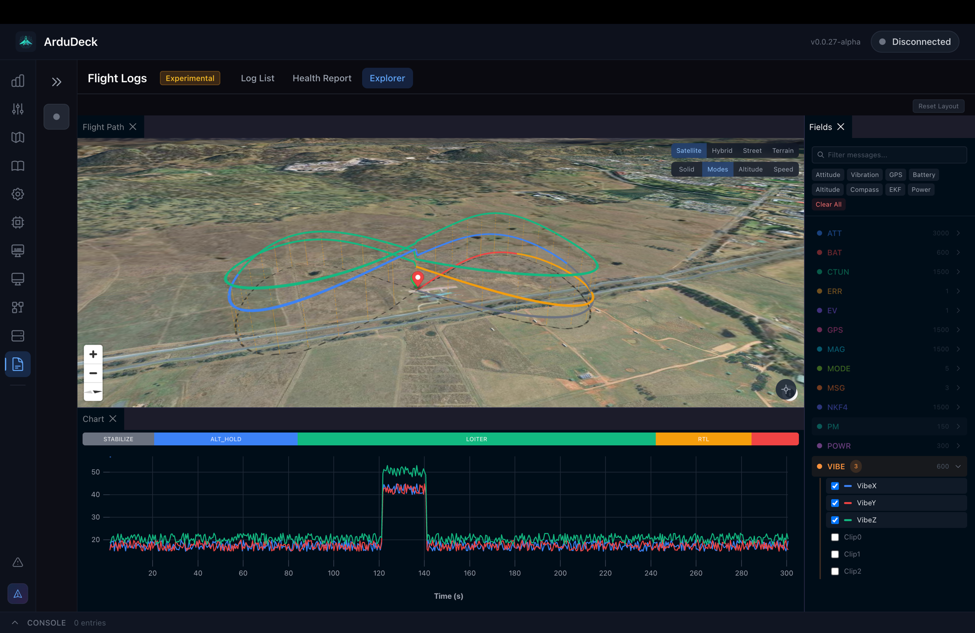Click the flight logs document sidebar icon

pyautogui.click(x=18, y=364)
